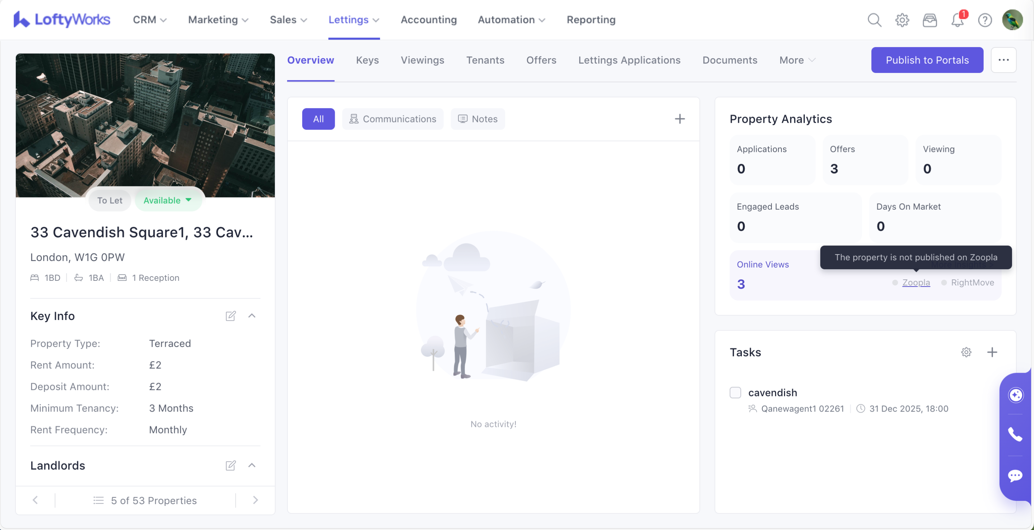Click the inbox tray icon

point(930,20)
